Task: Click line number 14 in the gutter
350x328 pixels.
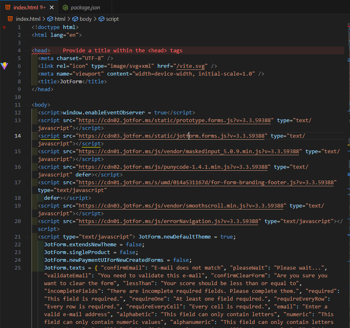Action: (18, 136)
